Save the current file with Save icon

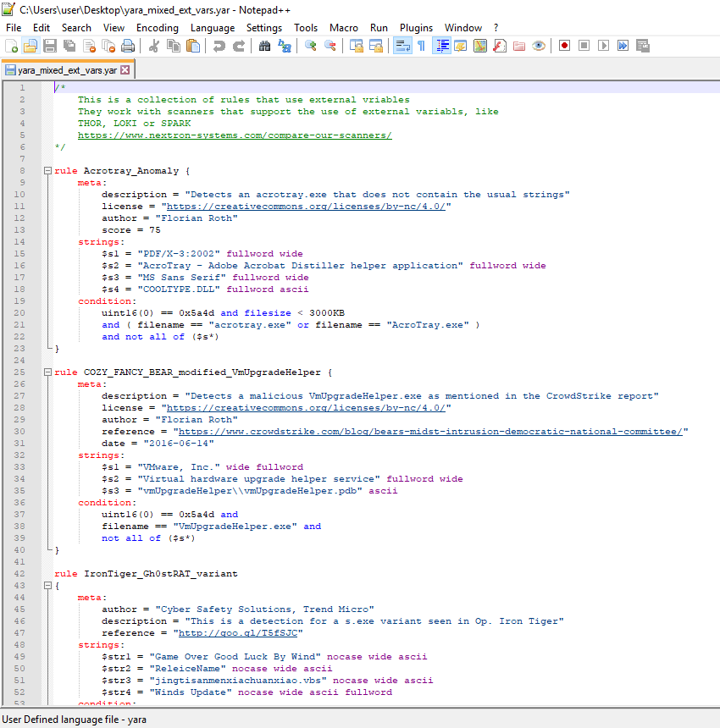(x=50, y=46)
